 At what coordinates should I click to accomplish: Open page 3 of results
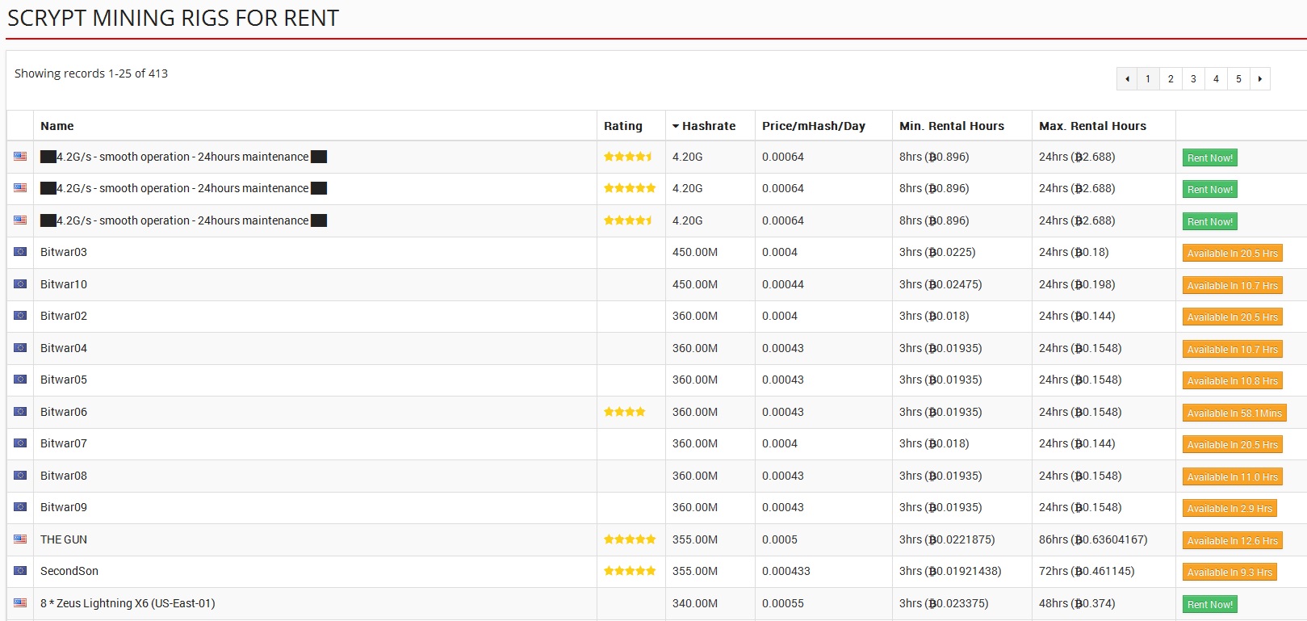click(x=1193, y=79)
